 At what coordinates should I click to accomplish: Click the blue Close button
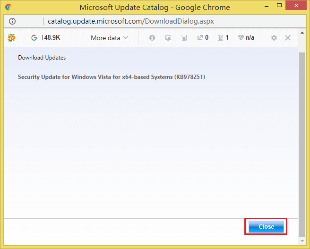[x=266, y=226]
